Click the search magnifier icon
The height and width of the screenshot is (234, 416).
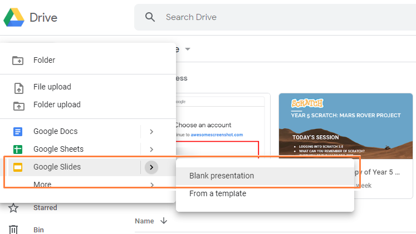(x=150, y=17)
